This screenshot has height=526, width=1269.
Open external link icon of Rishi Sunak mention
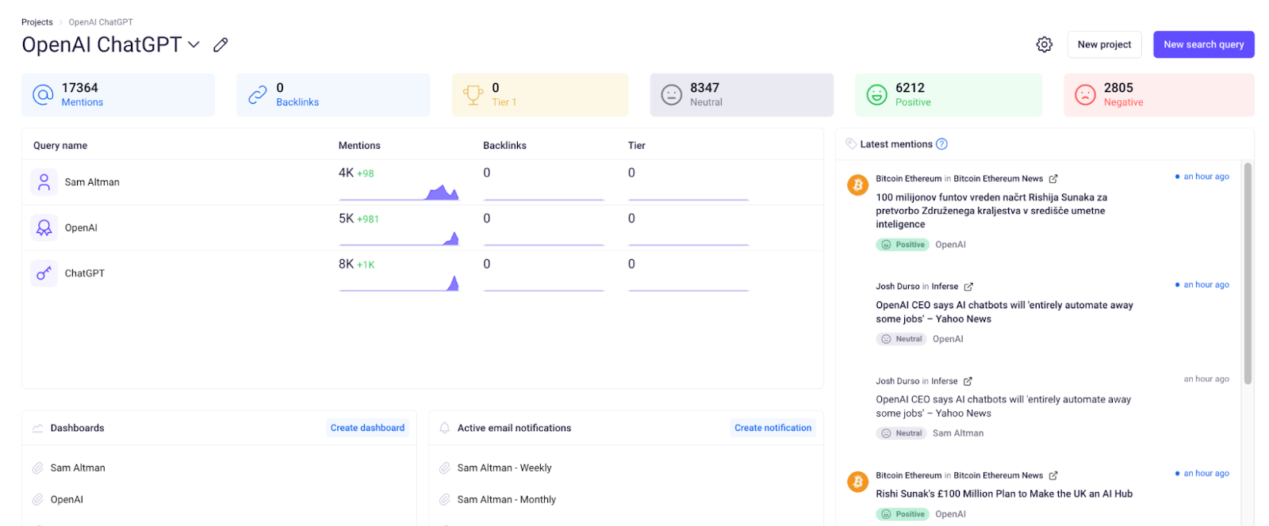coord(1053,476)
